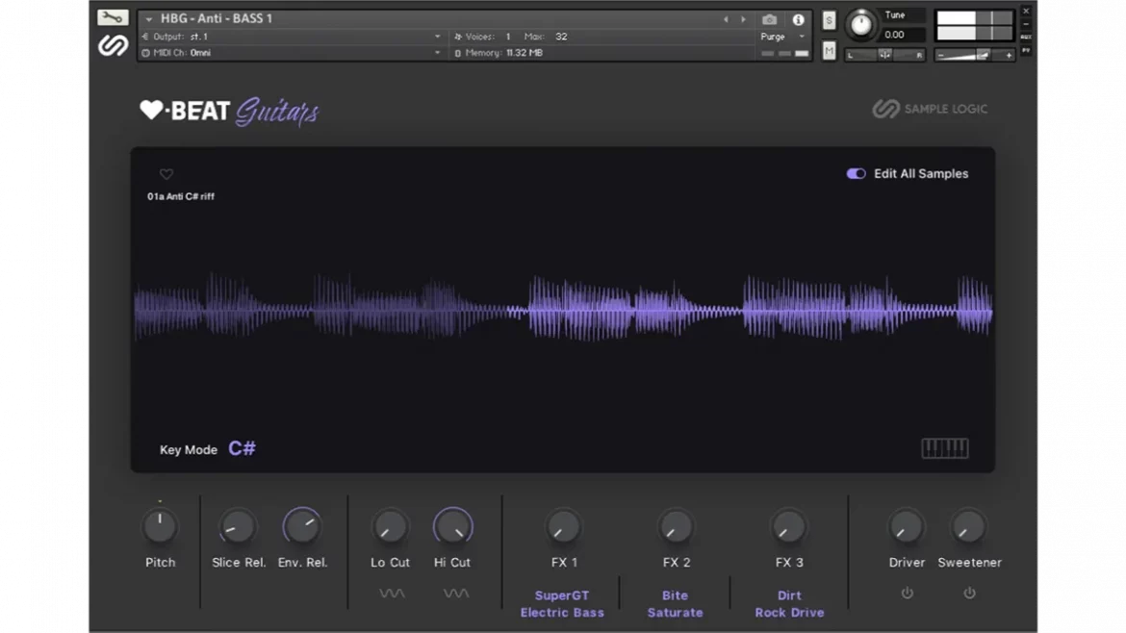1126x633 pixels.
Task: Click the 01a Anti C# riff sample name
Action: tap(181, 196)
